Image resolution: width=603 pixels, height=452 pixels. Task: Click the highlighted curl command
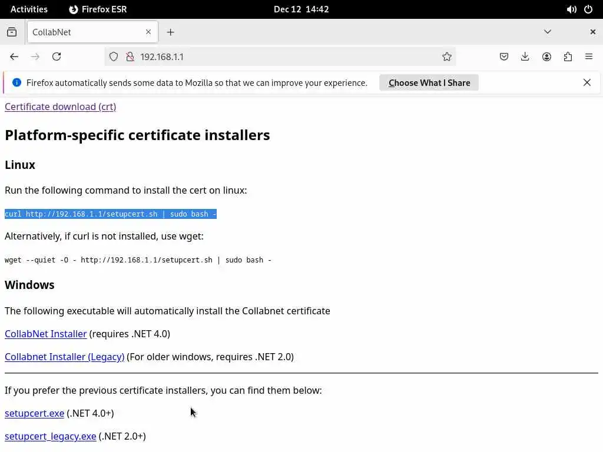click(x=111, y=214)
